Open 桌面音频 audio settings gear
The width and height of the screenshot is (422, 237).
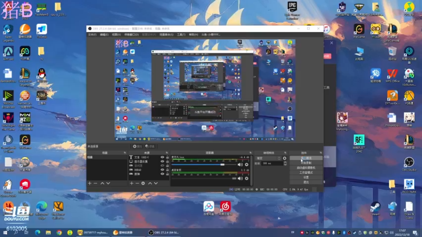[x=246, y=179]
